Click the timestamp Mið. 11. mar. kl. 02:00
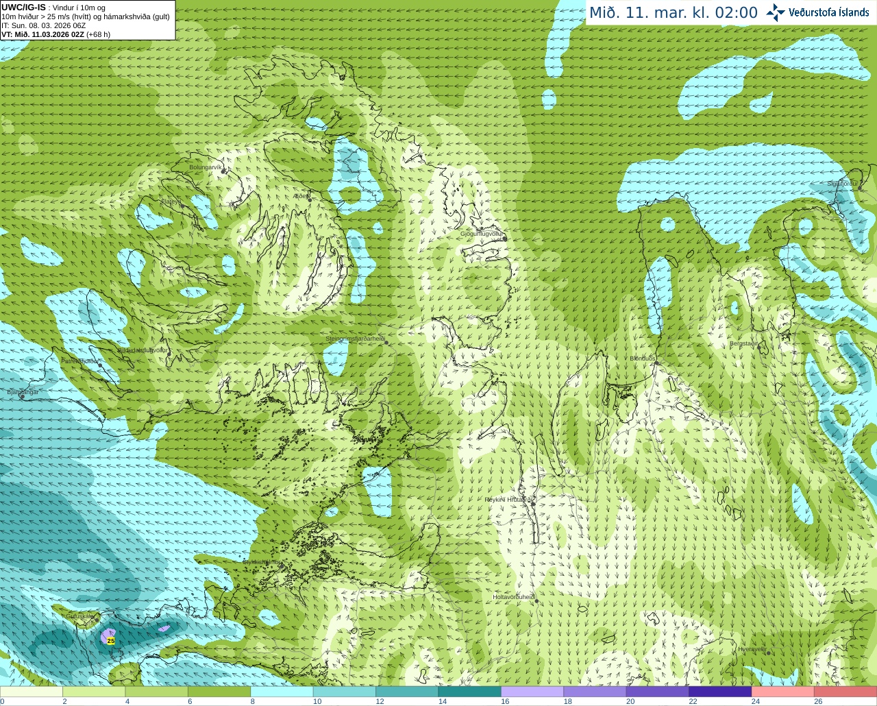Image resolution: width=877 pixels, height=706 pixels. 674,13
